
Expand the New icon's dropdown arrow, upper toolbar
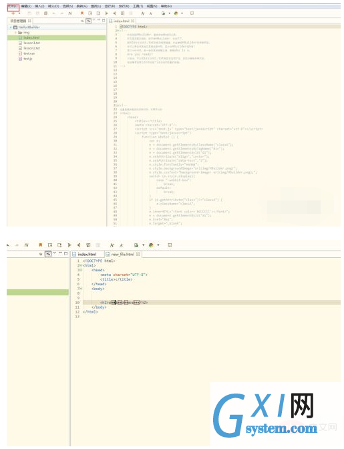19,13
